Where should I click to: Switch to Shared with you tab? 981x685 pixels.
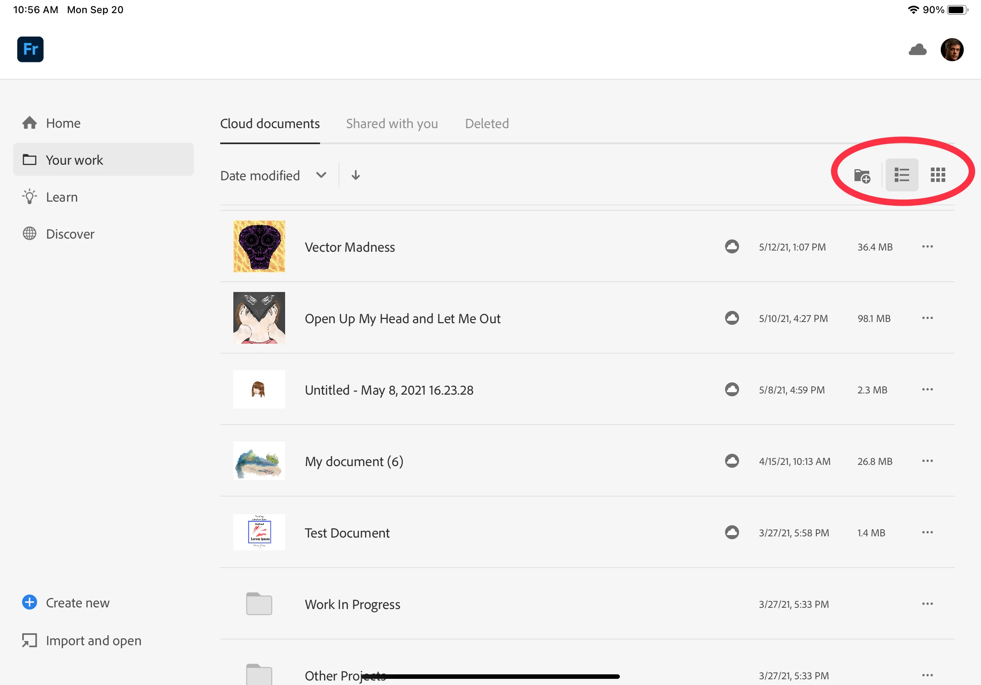pyautogui.click(x=392, y=124)
